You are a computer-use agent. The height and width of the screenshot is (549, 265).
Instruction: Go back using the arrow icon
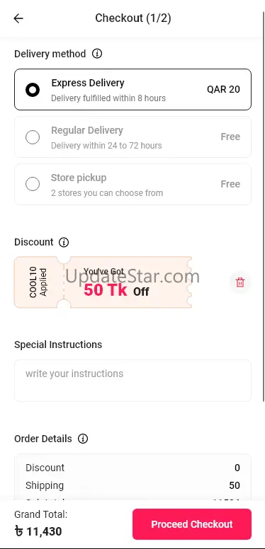click(18, 18)
